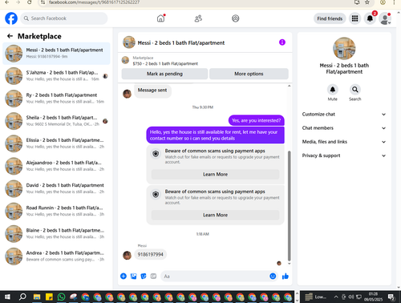Open the notifications bell
The height and width of the screenshot is (303, 401).
coord(370,18)
